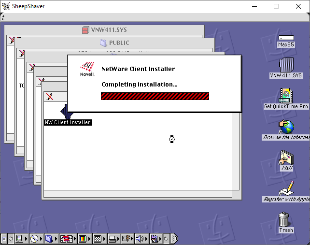This screenshot has height=245, width=310.
Task: Open the CD player control strip module
Action: pos(36,239)
